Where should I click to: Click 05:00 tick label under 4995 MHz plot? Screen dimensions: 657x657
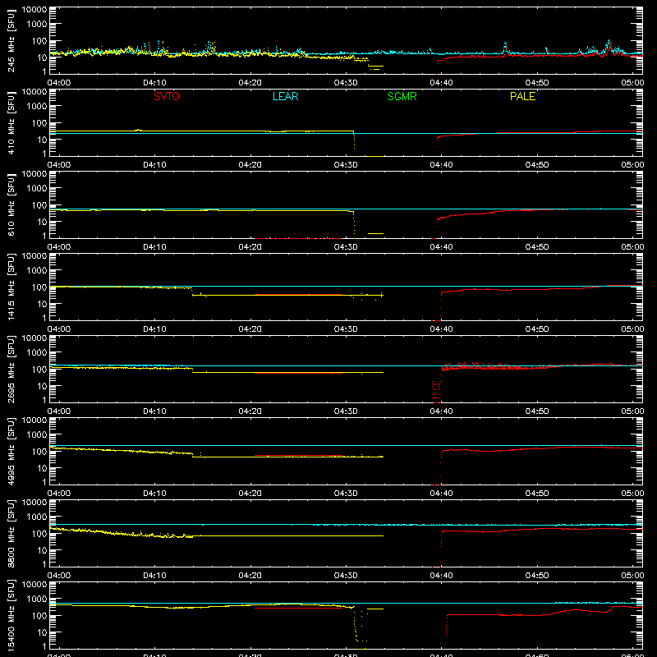click(x=632, y=494)
